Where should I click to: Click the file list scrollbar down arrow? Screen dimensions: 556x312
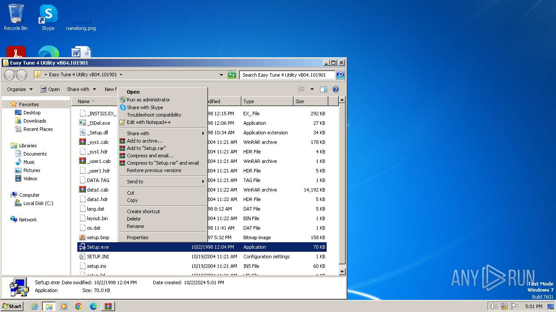(342, 272)
